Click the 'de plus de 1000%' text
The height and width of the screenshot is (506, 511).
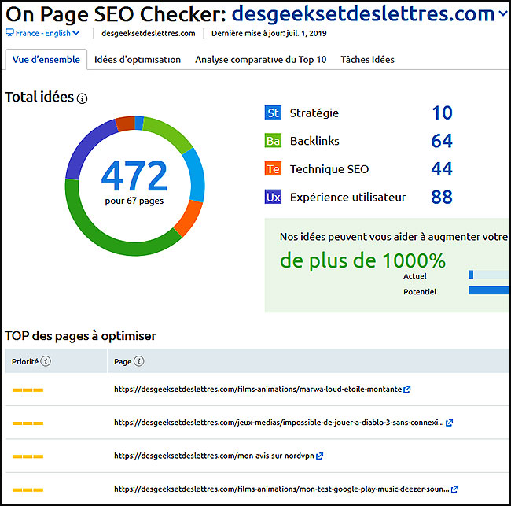click(362, 261)
